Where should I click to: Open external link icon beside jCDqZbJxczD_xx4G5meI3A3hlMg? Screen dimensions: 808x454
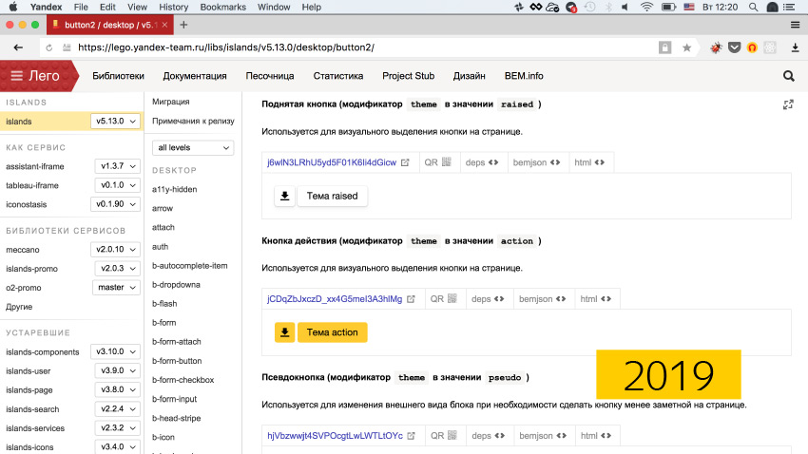[x=411, y=299]
